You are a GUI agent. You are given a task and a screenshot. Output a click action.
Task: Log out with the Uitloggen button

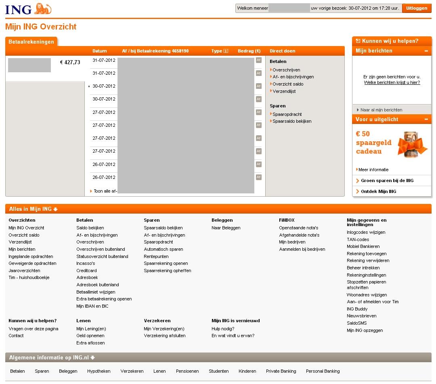pyautogui.click(x=417, y=8)
